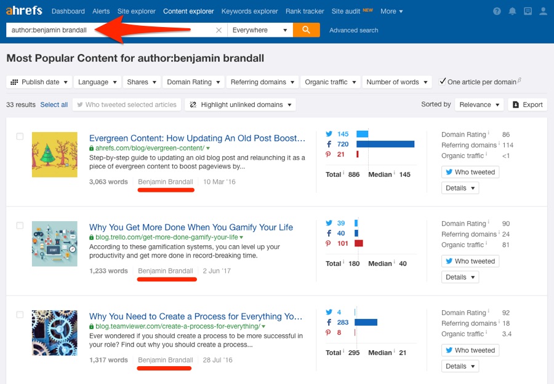
Task: Open feedback chat icon in top bar
Action: (x=528, y=10)
